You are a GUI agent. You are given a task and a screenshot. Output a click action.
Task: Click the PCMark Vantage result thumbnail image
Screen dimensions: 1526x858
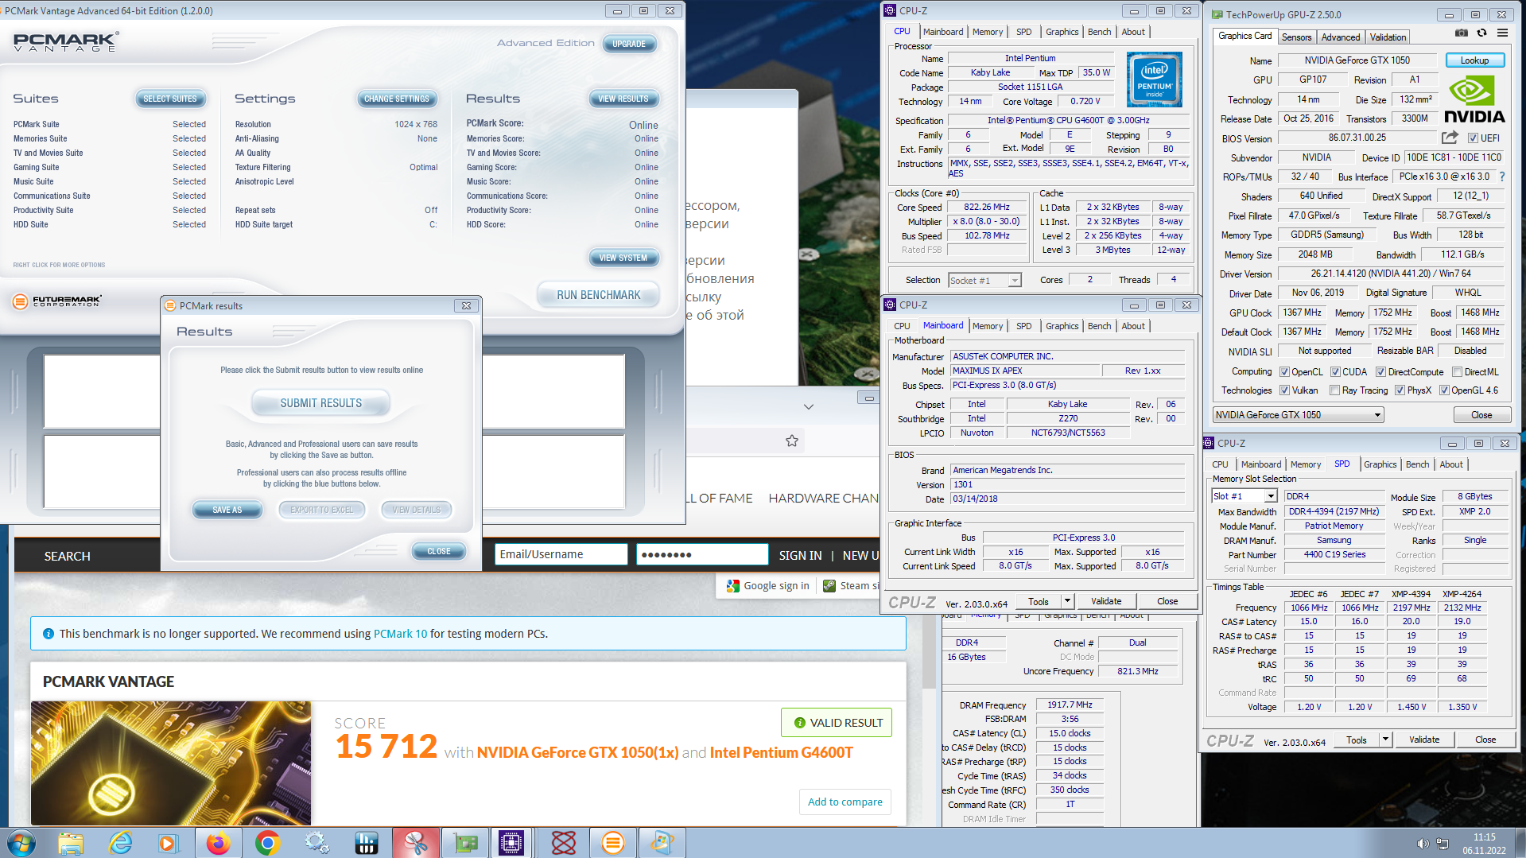pos(171,763)
